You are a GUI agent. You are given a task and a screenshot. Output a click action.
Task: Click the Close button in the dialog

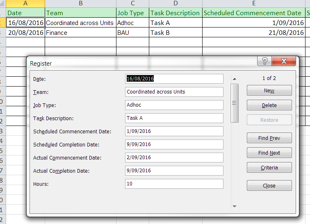click(x=269, y=186)
